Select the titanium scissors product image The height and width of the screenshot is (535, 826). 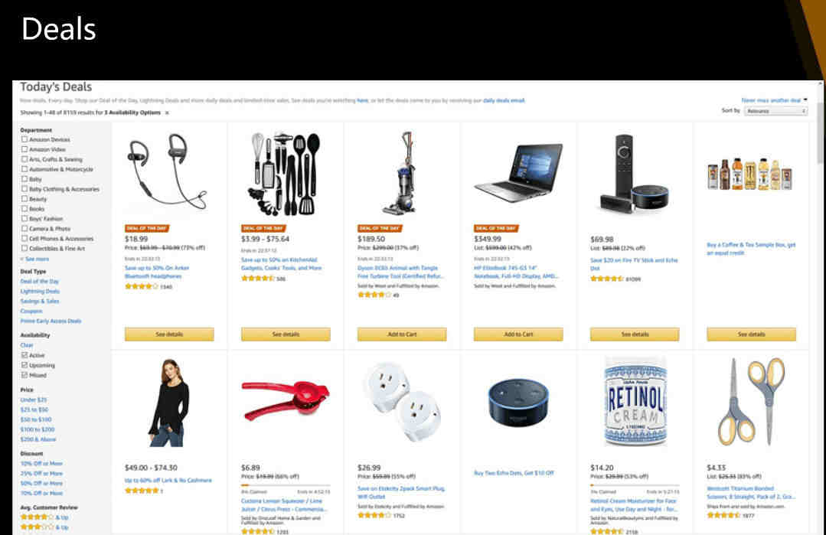tap(751, 401)
